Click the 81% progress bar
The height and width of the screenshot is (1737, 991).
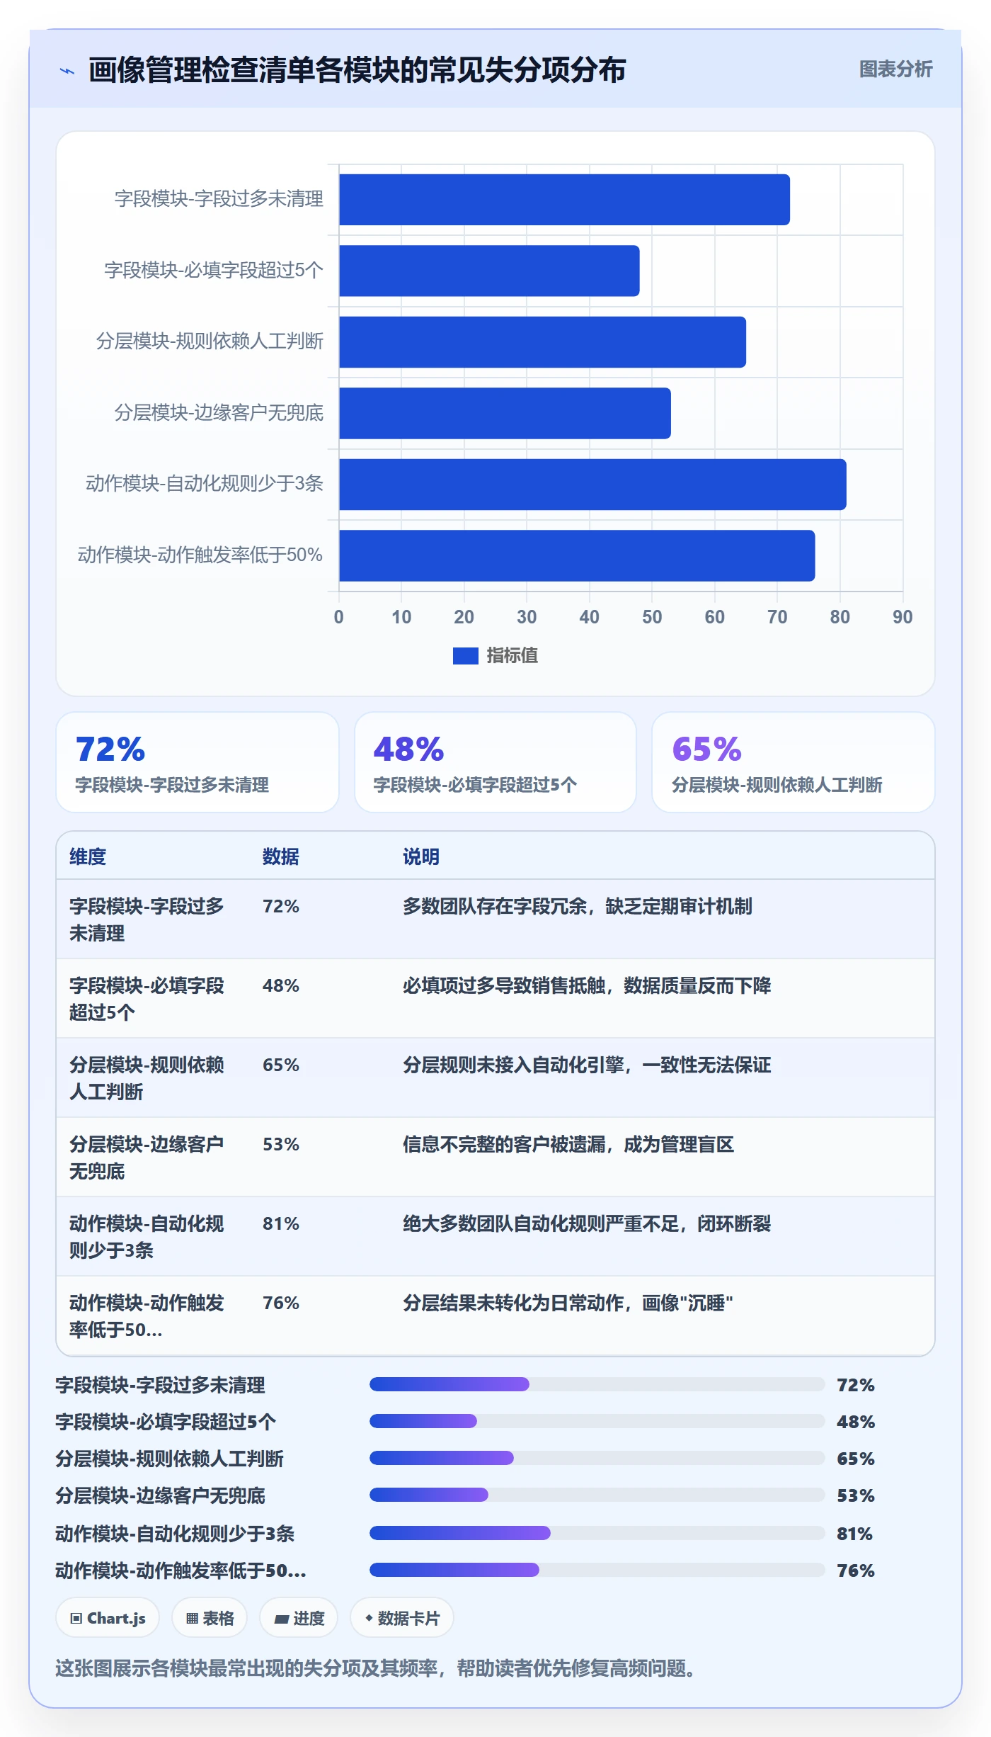(597, 1533)
